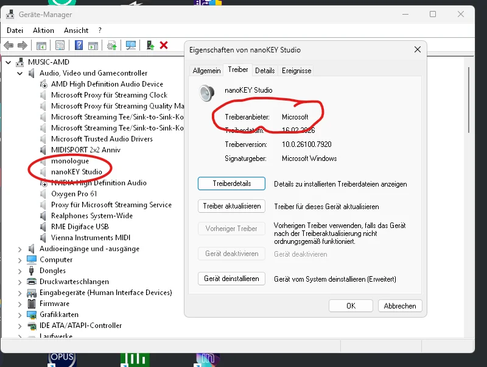Select the monologue device

tap(70, 161)
